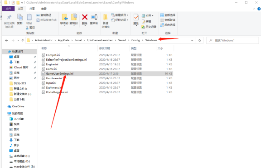The height and width of the screenshot is (168, 261).
Task: Click Select all in the ribbon
Action: 168,15
